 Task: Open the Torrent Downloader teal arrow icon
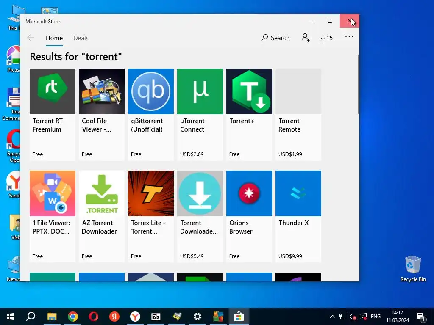pos(200,193)
